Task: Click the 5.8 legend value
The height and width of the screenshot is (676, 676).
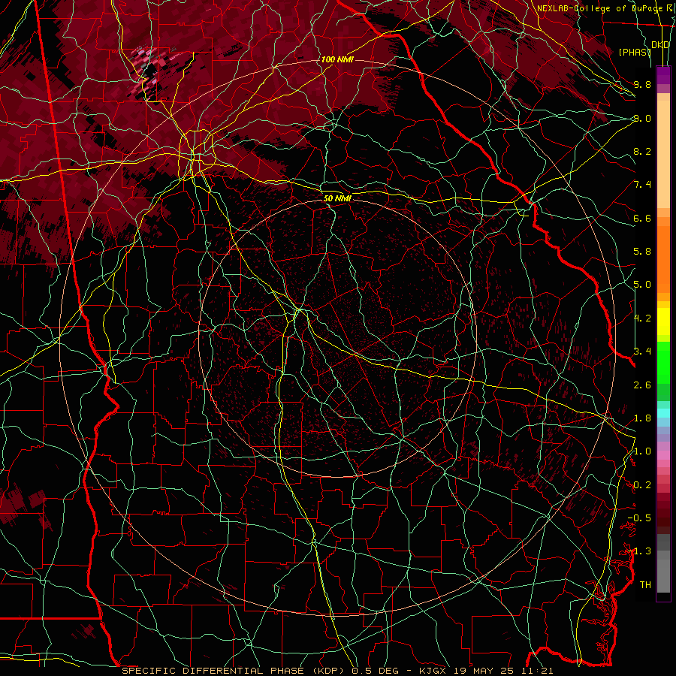Action: click(x=642, y=252)
